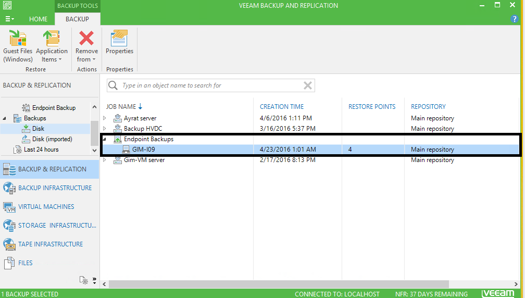Collapse the Endpoint Backups group
The width and height of the screenshot is (525, 298).
(105, 139)
